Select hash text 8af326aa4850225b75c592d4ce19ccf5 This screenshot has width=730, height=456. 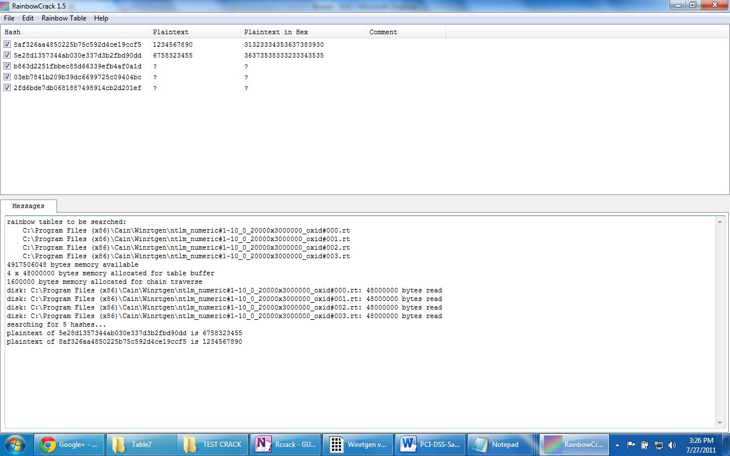pyautogui.click(x=78, y=44)
